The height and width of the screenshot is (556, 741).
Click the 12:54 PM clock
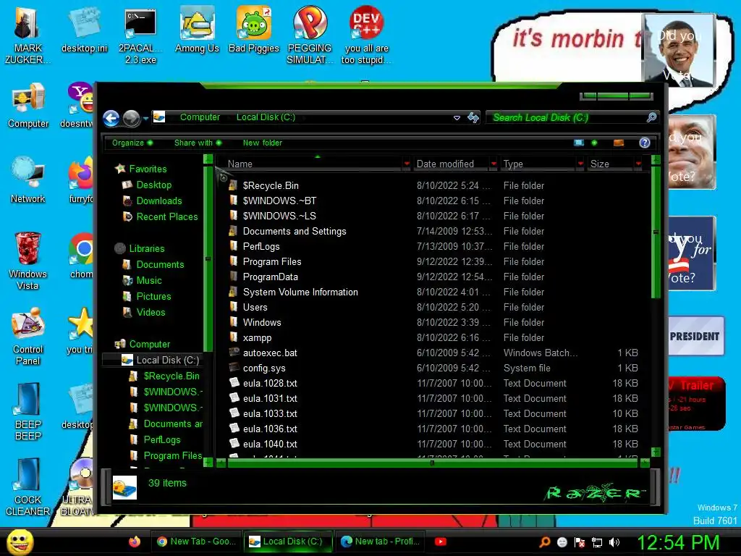pos(678,542)
